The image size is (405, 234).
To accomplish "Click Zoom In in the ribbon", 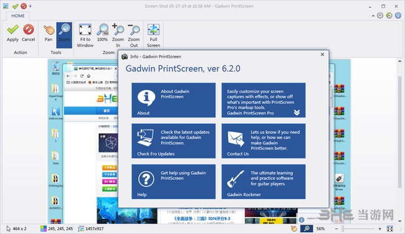I will coord(118,35).
